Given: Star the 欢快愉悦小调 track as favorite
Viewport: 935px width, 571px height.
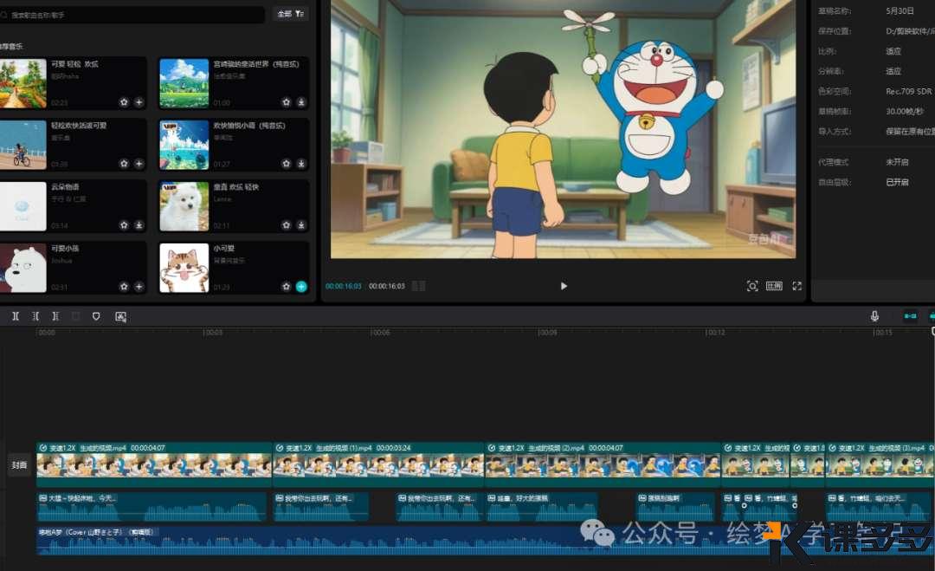Looking at the screenshot, I should pyautogui.click(x=287, y=164).
